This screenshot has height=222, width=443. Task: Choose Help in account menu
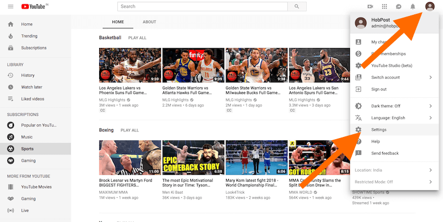tap(394, 141)
